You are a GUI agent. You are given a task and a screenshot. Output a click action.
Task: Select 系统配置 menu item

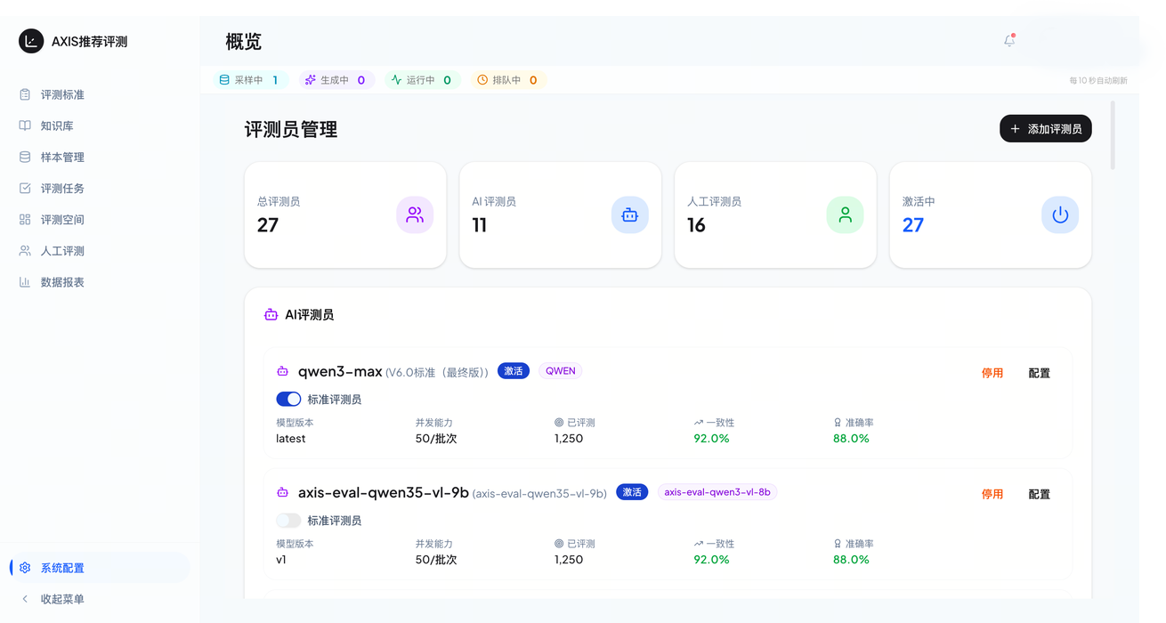point(100,568)
